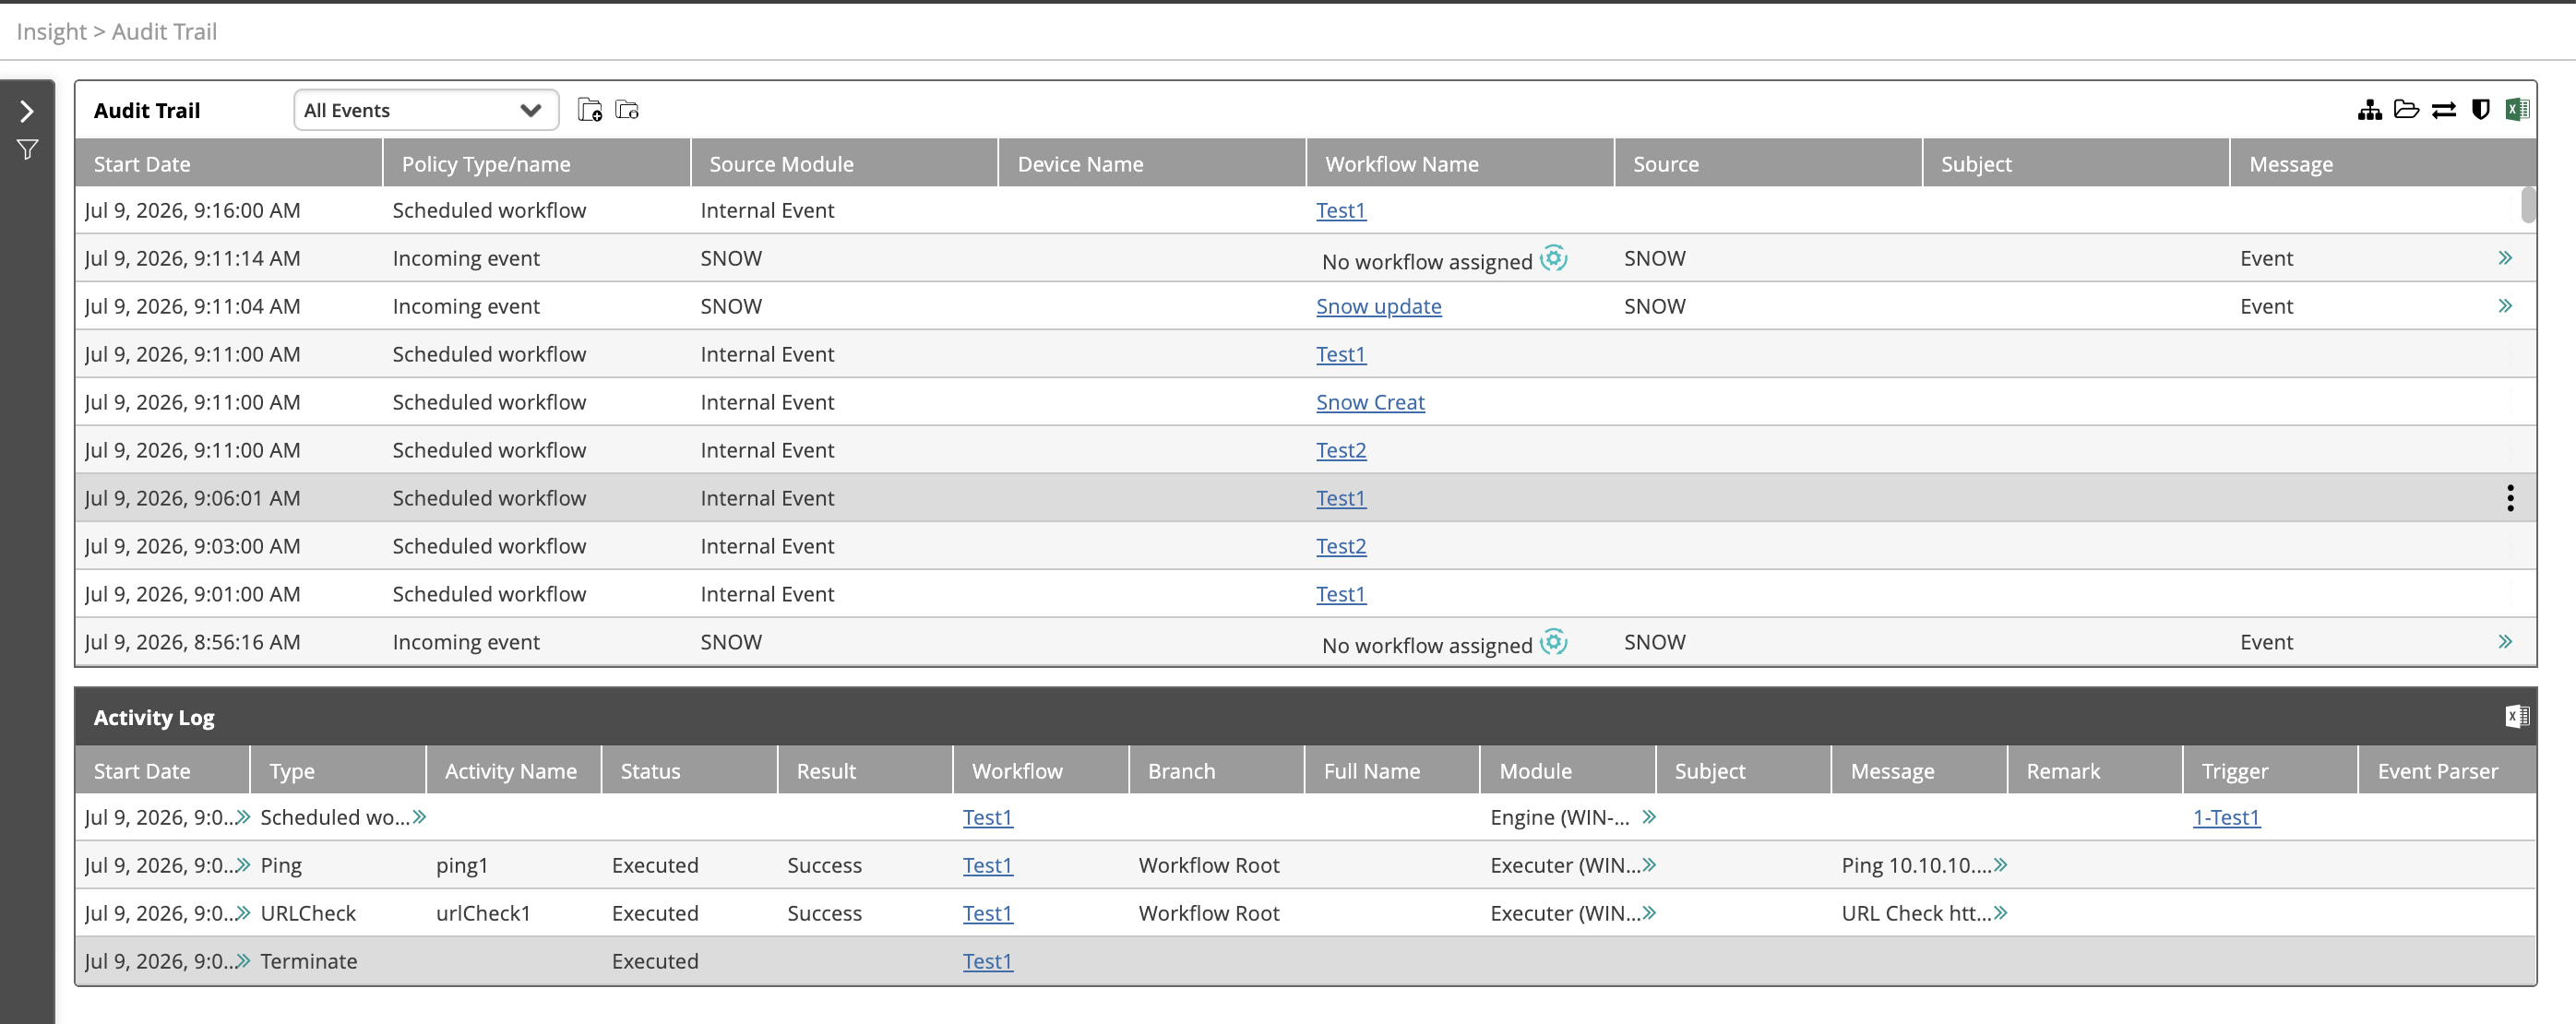Expand the message of the 9:11:14 AM event
This screenshot has width=2576, height=1024.
click(2504, 258)
